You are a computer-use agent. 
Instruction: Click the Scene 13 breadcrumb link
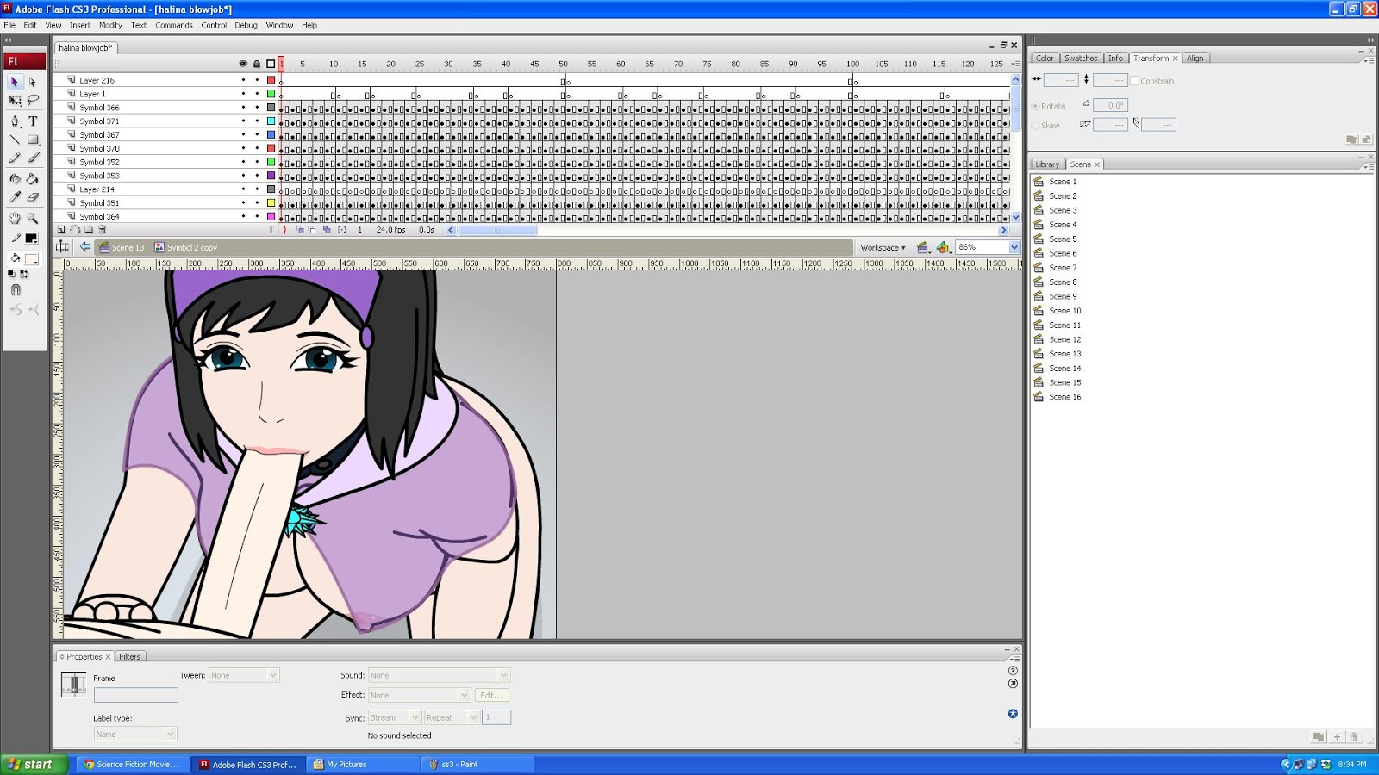point(128,248)
